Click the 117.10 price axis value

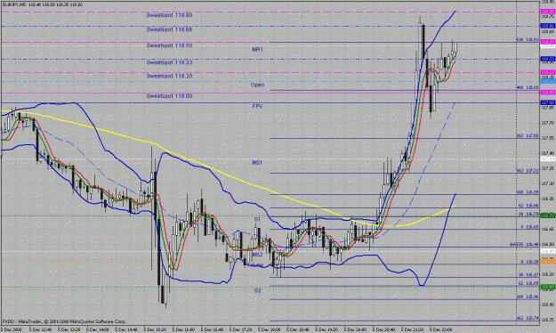click(x=548, y=183)
